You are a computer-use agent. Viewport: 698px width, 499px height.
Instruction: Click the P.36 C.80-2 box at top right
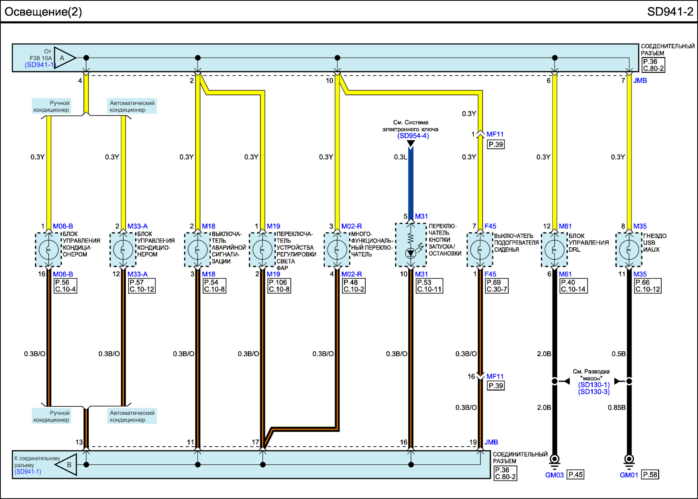(653, 65)
